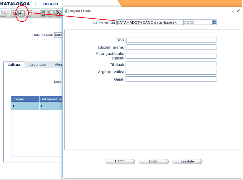Open the leftmost toolbar dropdown menu icon
This screenshot has width=243, height=180.
point(3,13)
